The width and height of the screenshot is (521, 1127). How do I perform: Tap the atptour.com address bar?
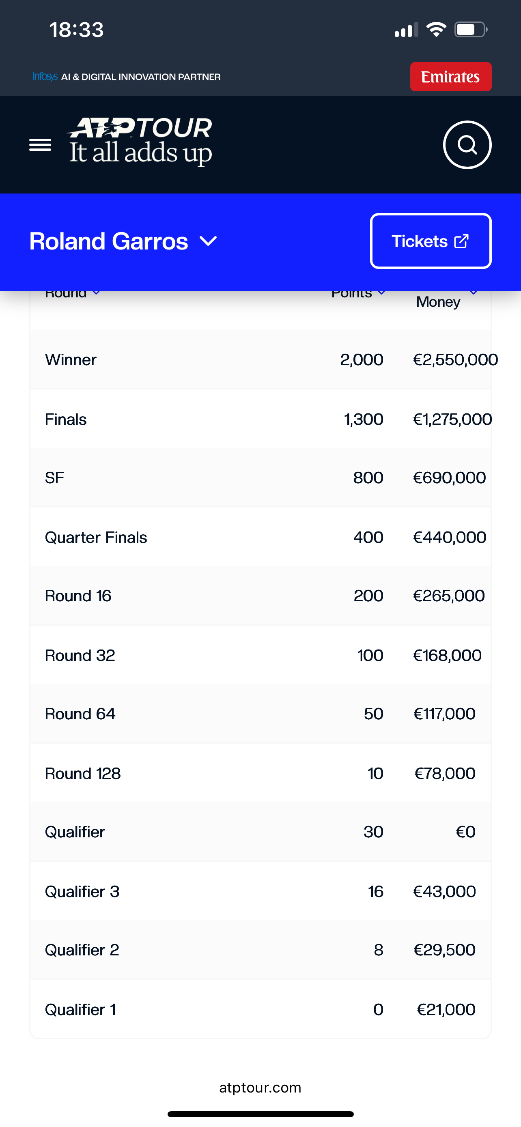click(260, 1087)
